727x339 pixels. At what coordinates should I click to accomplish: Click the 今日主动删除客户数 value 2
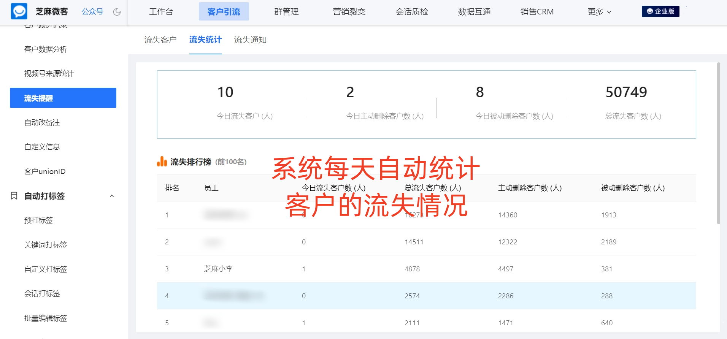(350, 92)
